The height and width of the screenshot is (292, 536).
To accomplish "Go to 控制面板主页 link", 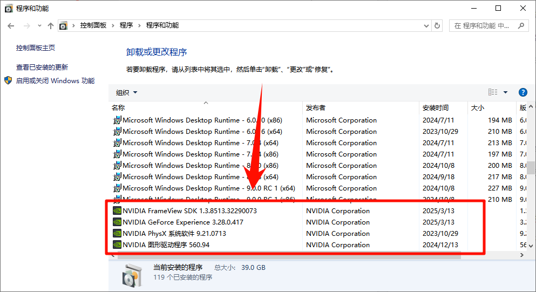I will (x=36, y=47).
